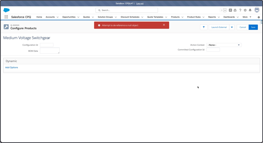263x143 pixels.
Task: Expand the Discount Schedules chevron
Action: coord(142,17)
